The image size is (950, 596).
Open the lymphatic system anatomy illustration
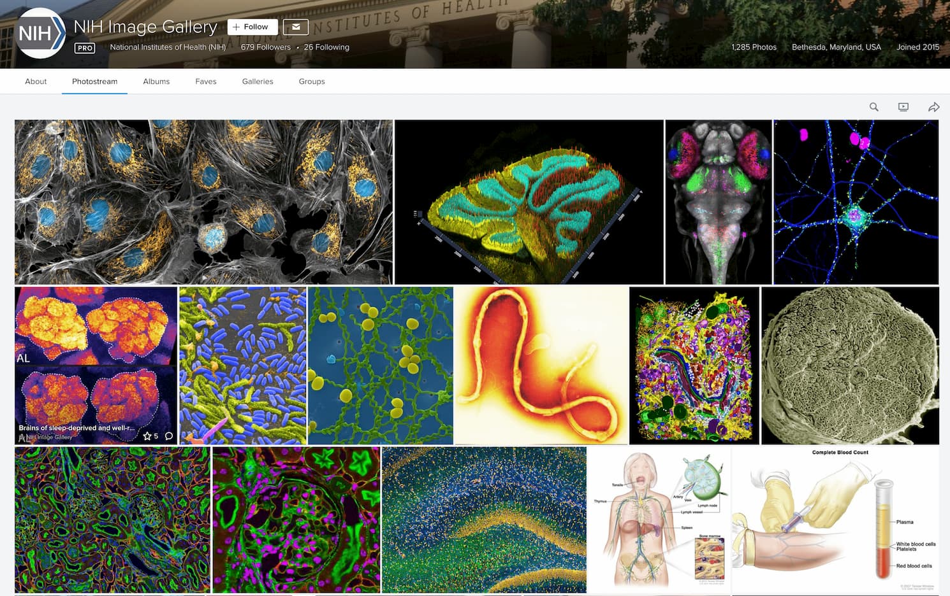[659, 520]
